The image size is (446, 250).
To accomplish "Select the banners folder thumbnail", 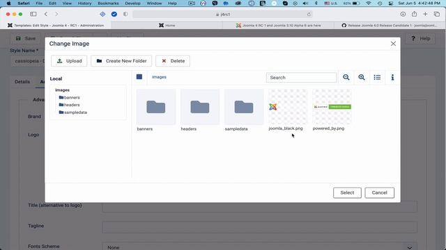I will click(x=156, y=107).
